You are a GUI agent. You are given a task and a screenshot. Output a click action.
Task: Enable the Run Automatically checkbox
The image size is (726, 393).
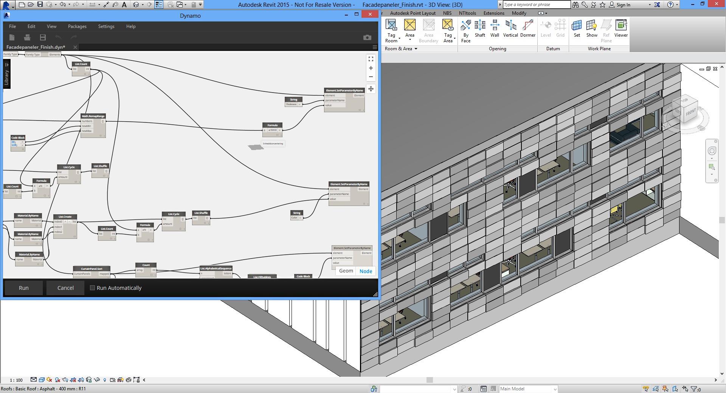point(92,288)
